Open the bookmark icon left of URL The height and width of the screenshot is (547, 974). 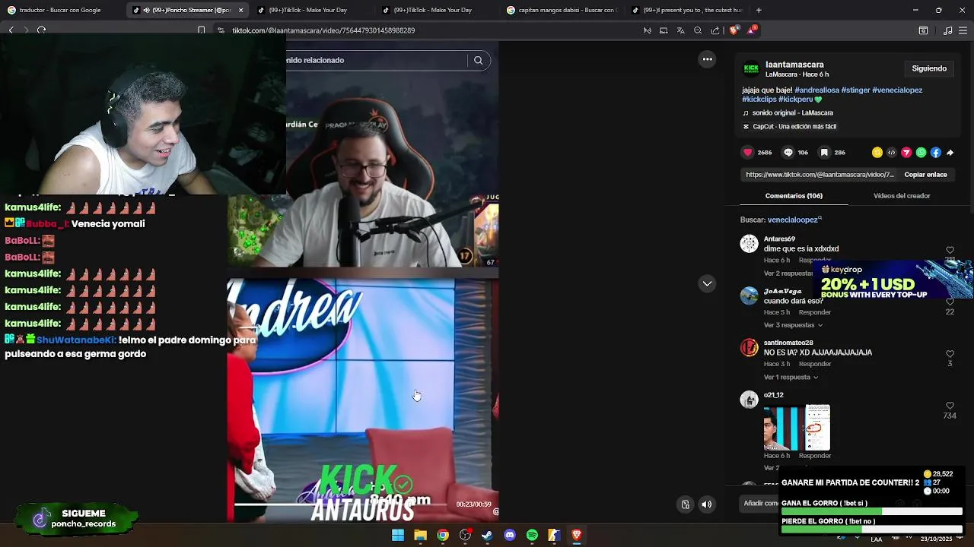pos(201,30)
